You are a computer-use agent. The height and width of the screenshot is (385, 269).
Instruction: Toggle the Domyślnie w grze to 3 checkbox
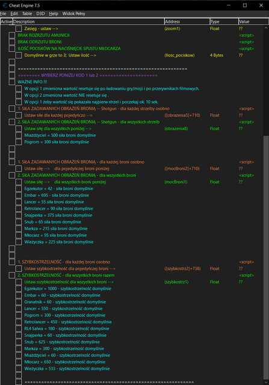pyautogui.click(x=19, y=55)
